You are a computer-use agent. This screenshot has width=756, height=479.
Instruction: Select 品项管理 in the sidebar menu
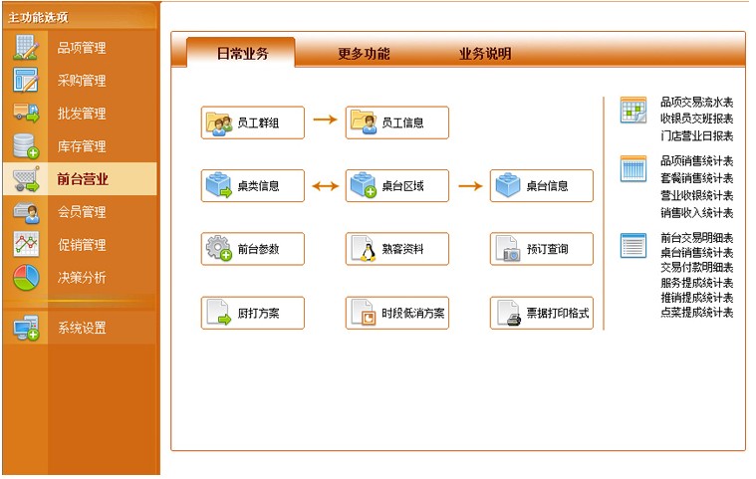point(80,47)
